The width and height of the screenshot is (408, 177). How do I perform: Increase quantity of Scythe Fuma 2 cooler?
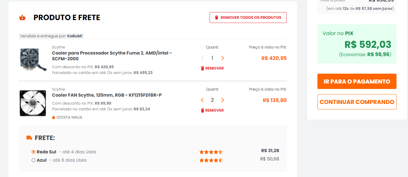pos(223,58)
